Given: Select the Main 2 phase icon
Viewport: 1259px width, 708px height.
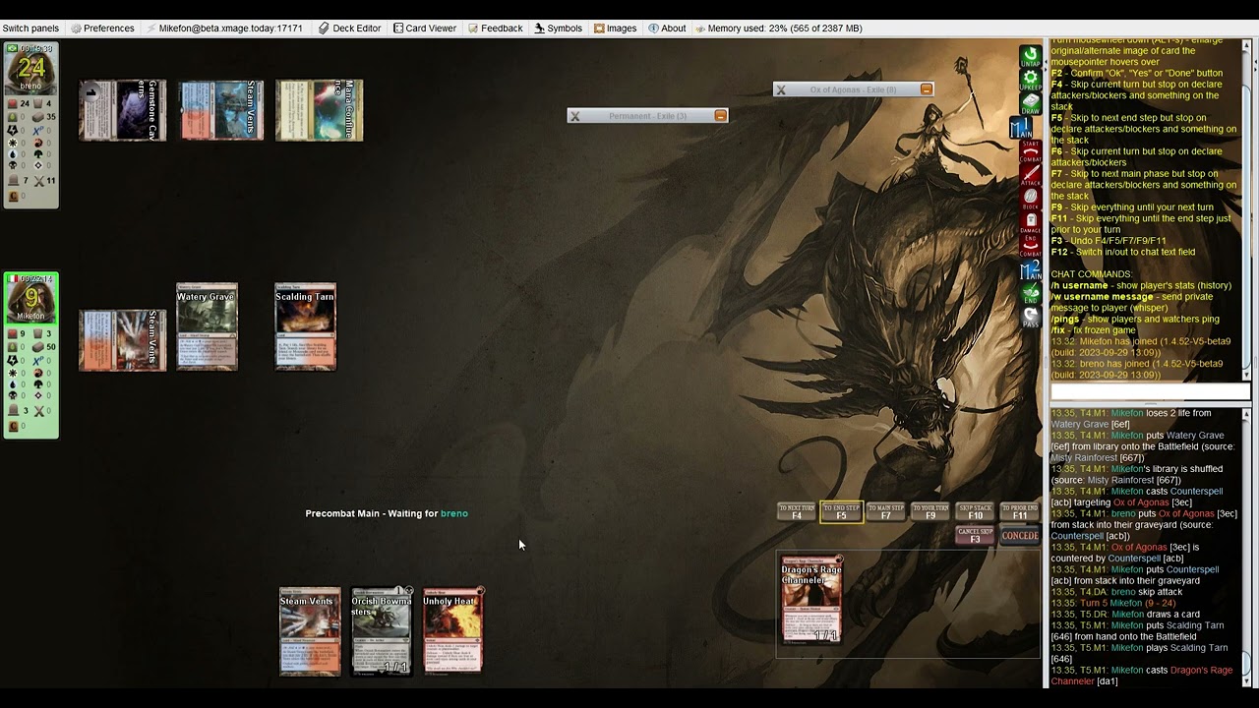Looking at the screenshot, I should [x=1030, y=270].
